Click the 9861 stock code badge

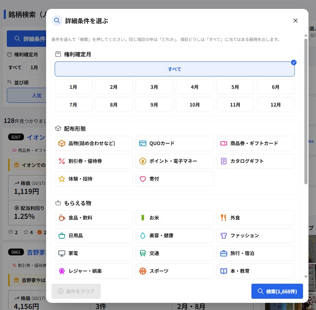[16, 252]
